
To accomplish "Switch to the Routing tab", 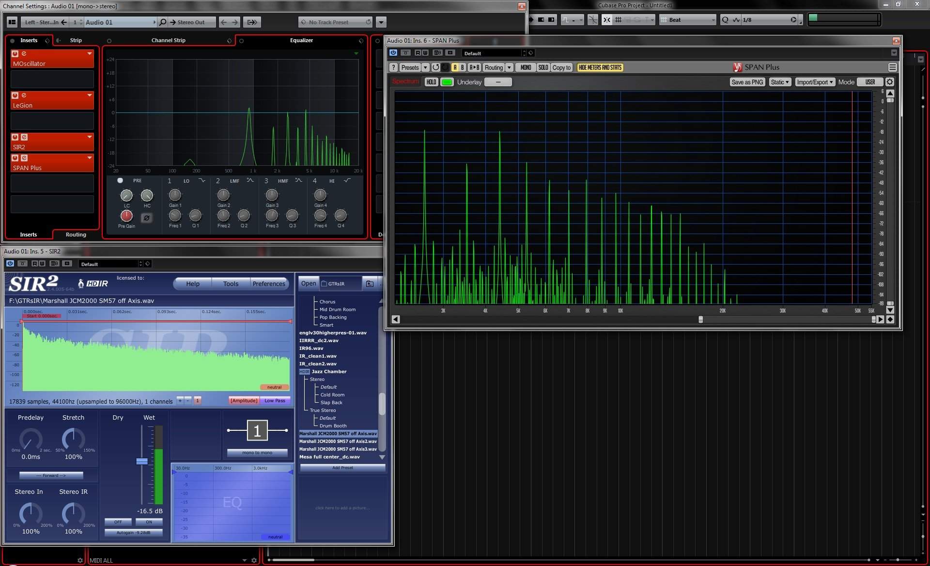I will click(76, 235).
